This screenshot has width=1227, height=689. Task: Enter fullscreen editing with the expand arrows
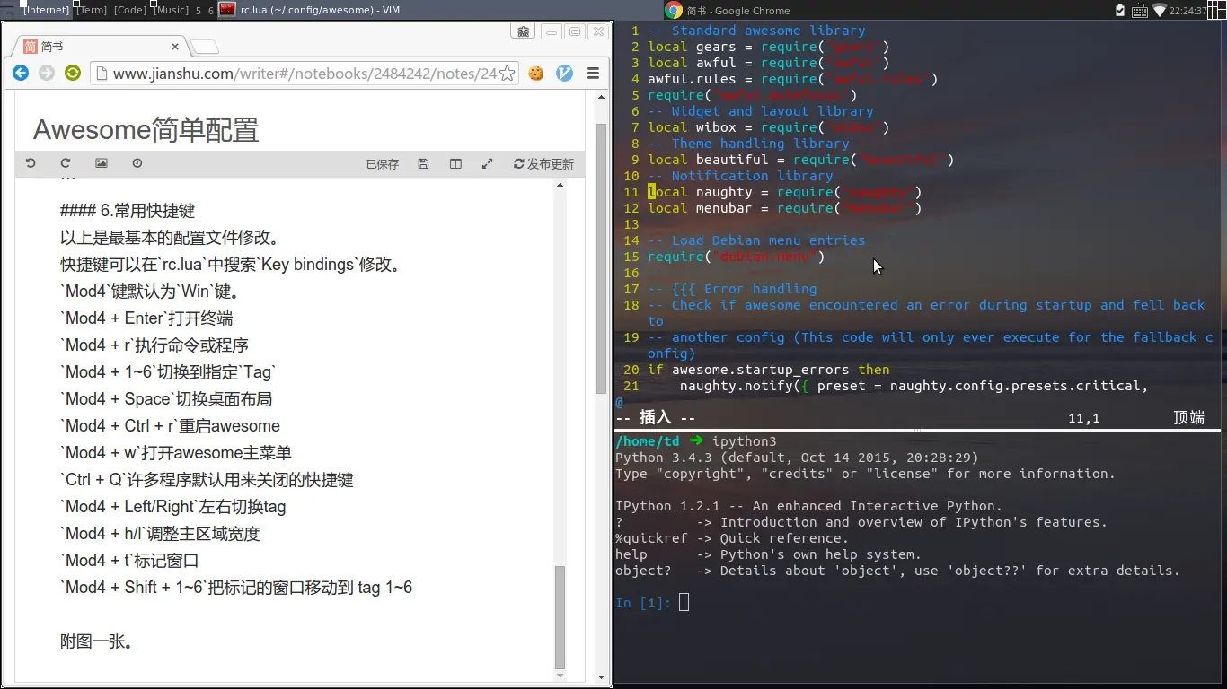(488, 163)
